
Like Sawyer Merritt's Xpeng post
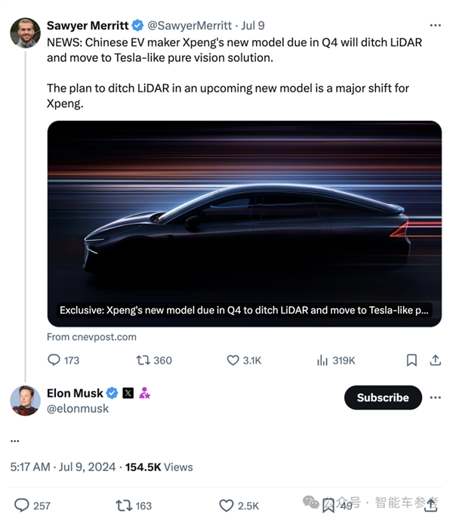tap(233, 361)
